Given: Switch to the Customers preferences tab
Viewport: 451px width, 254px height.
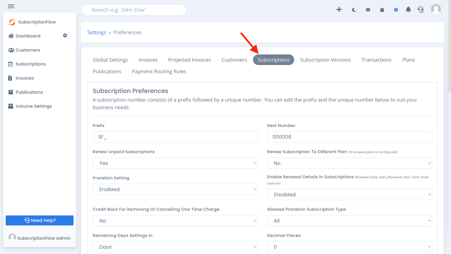Looking at the screenshot, I should pos(234,60).
